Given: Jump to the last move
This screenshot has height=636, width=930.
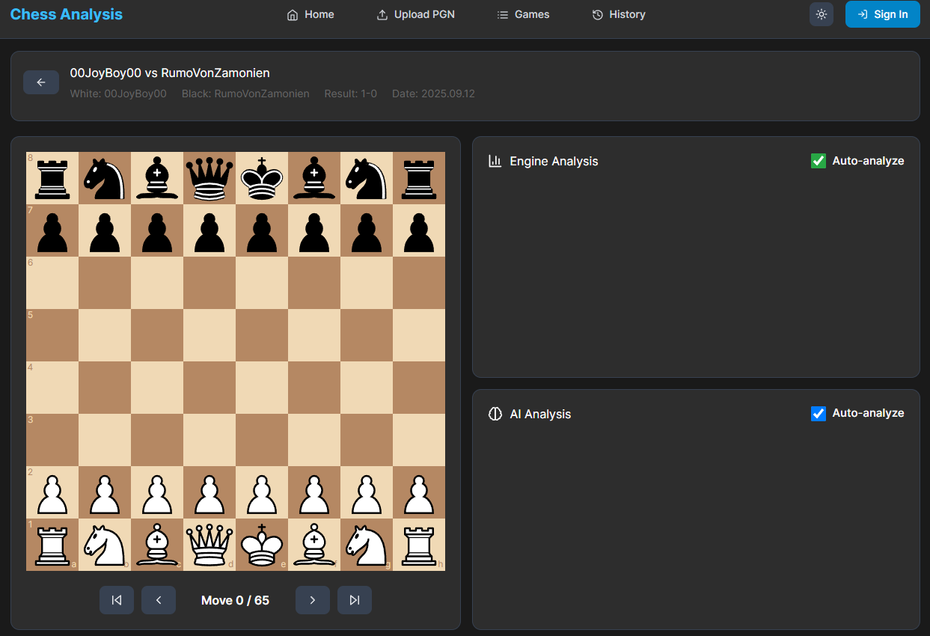Looking at the screenshot, I should pyautogui.click(x=355, y=599).
